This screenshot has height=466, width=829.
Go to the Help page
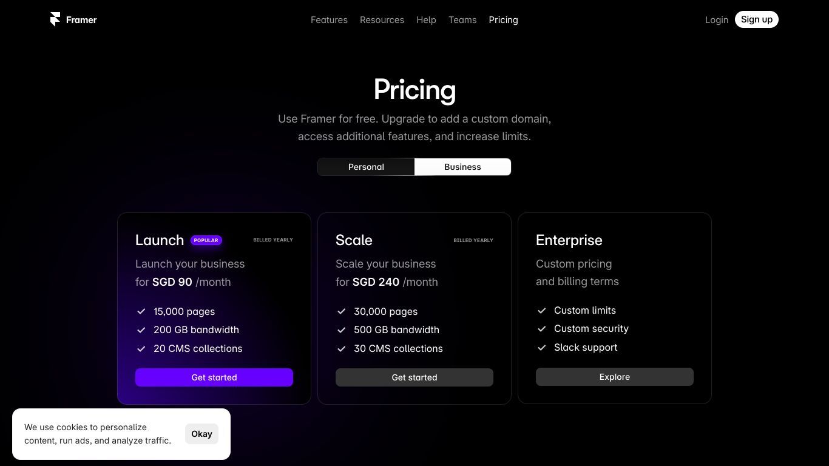pos(426,20)
